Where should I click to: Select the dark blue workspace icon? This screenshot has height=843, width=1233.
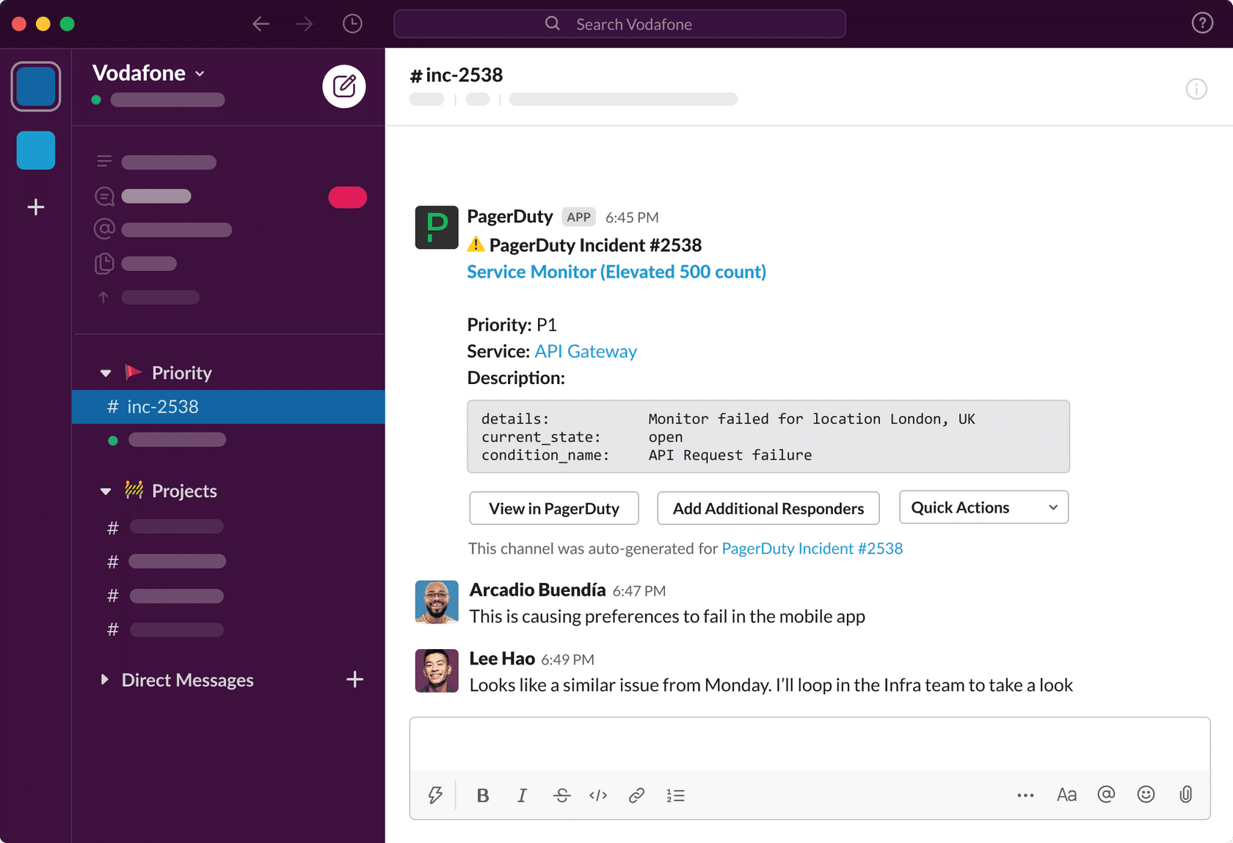[35, 87]
